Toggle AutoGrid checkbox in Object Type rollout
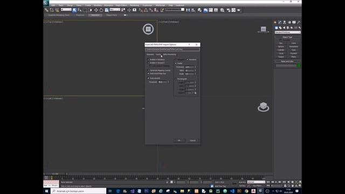345x194 pixels. point(280,40)
